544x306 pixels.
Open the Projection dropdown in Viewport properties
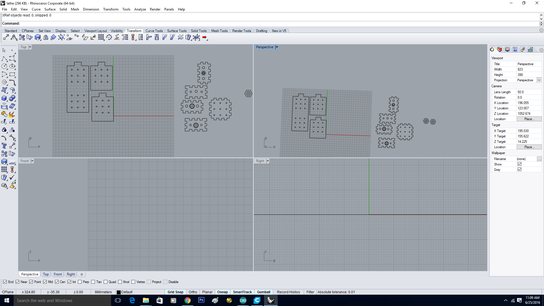pos(539,80)
